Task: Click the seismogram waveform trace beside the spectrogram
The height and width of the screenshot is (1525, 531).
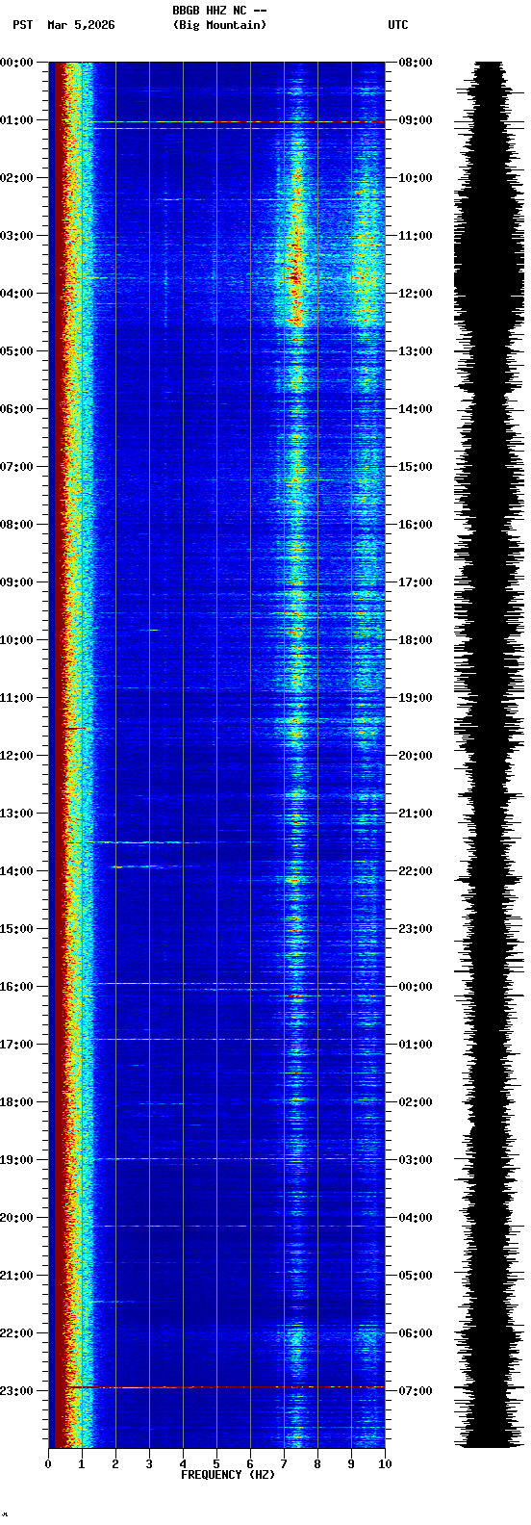Action: (x=491, y=755)
